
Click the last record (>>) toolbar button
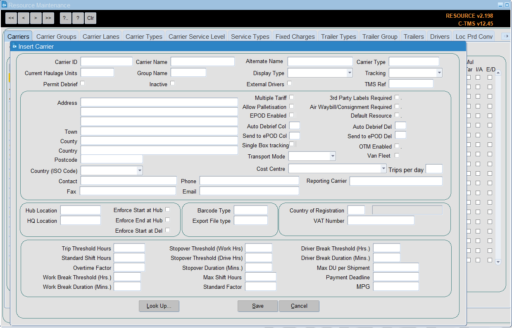coord(48,18)
